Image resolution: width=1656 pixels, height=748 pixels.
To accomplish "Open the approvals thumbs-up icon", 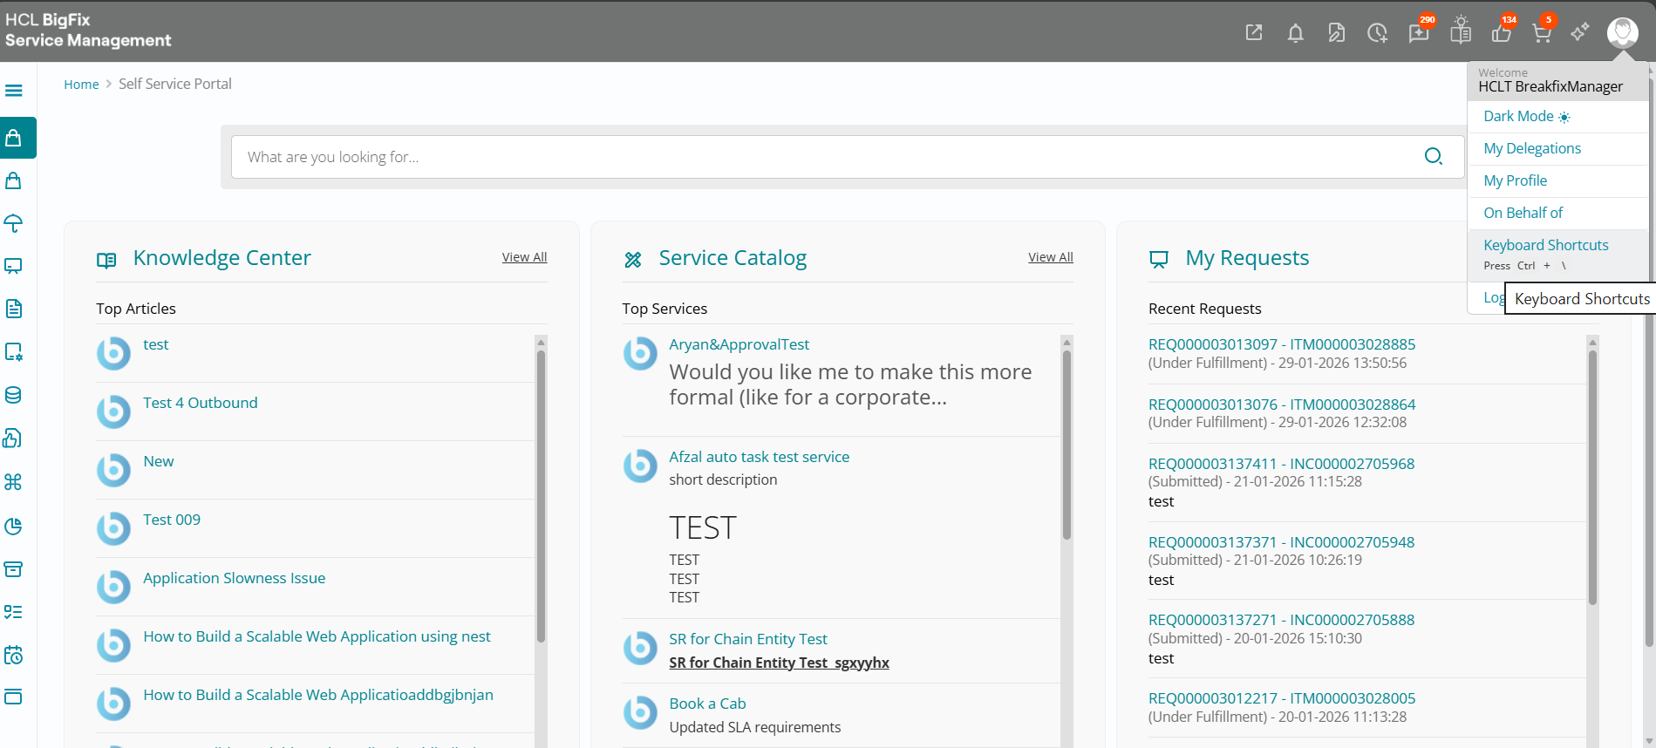I will 1501,33.
